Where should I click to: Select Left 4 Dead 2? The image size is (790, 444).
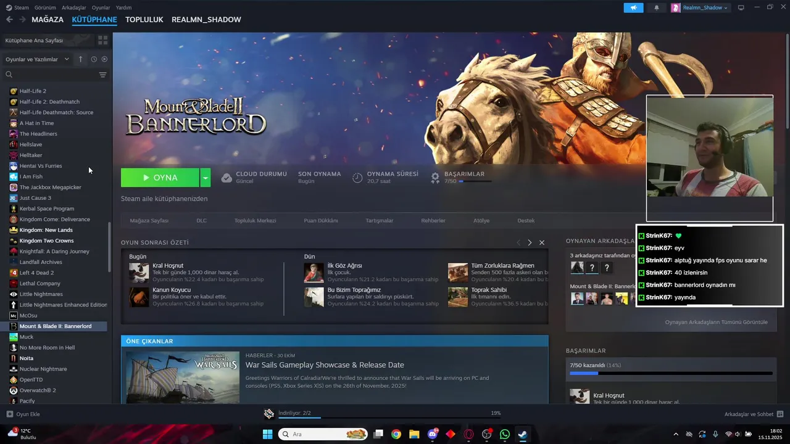(x=36, y=273)
